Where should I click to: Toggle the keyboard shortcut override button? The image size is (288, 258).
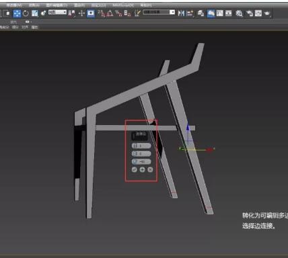click(91, 13)
